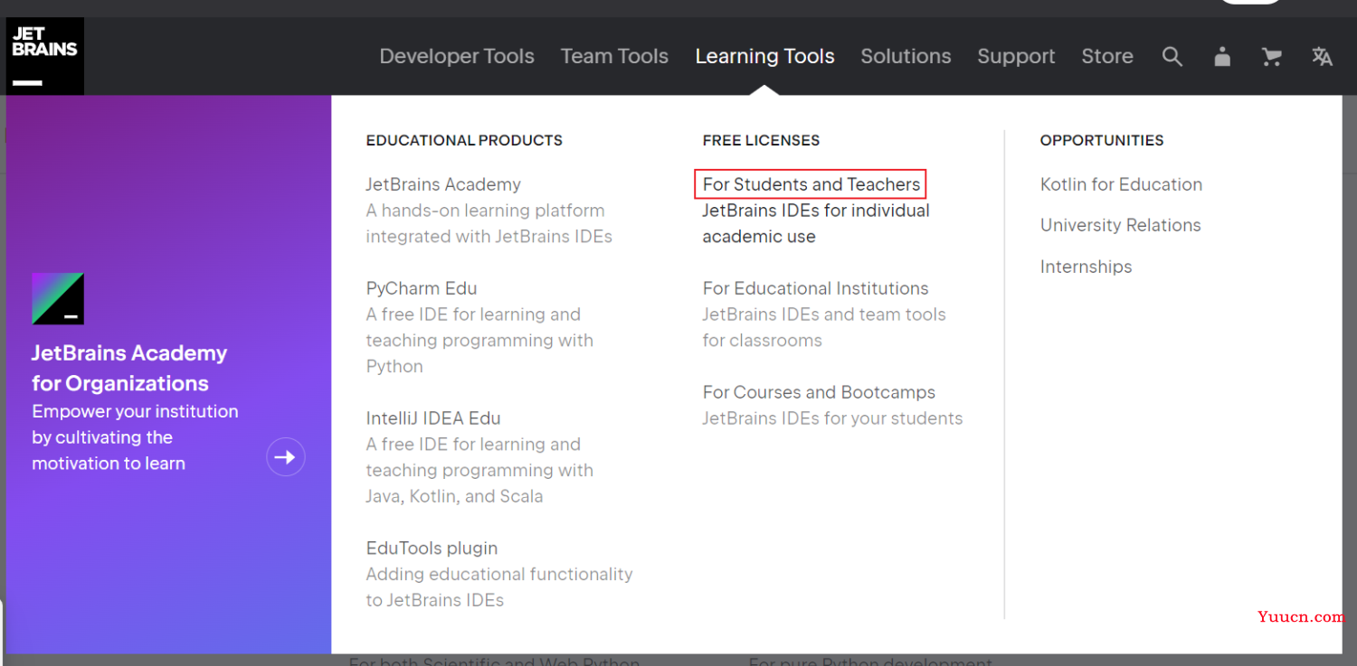The height and width of the screenshot is (666, 1357).
Task: Open the Support menu
Action: pos(1016,56)
